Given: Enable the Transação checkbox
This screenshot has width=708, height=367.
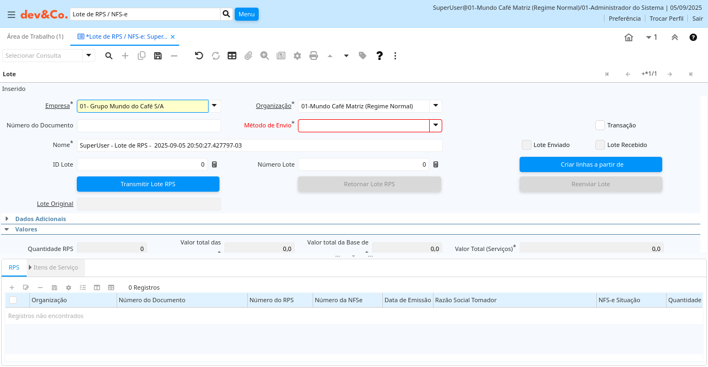Looking at the screenshot, I should tap(600, 125).
